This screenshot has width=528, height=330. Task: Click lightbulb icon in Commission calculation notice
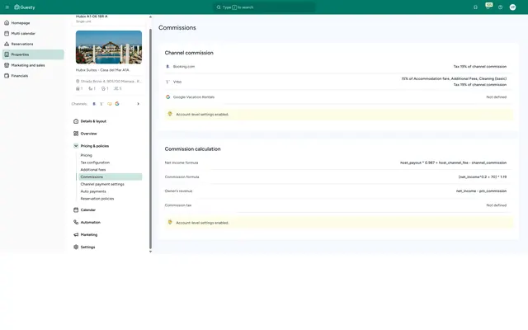170,223
